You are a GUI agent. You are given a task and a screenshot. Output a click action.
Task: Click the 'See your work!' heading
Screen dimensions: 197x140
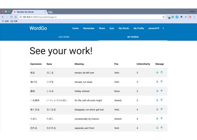click(x=61, y=51)
